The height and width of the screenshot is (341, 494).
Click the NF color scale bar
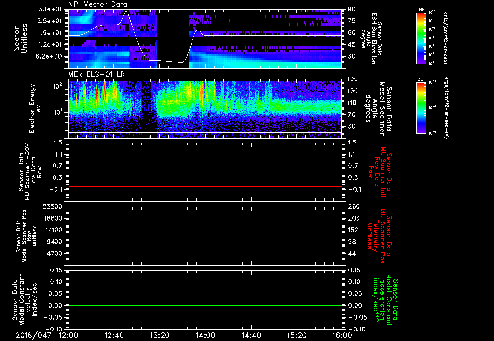pos(421,38)
